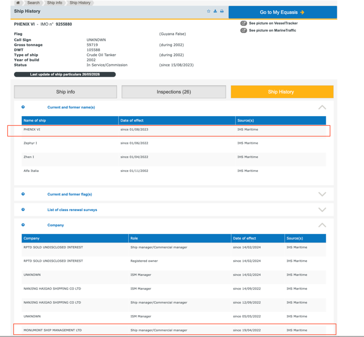This screenshot has height=337, width=364.
Task: Click the Role column header in Company table
Action: (180, 238)
